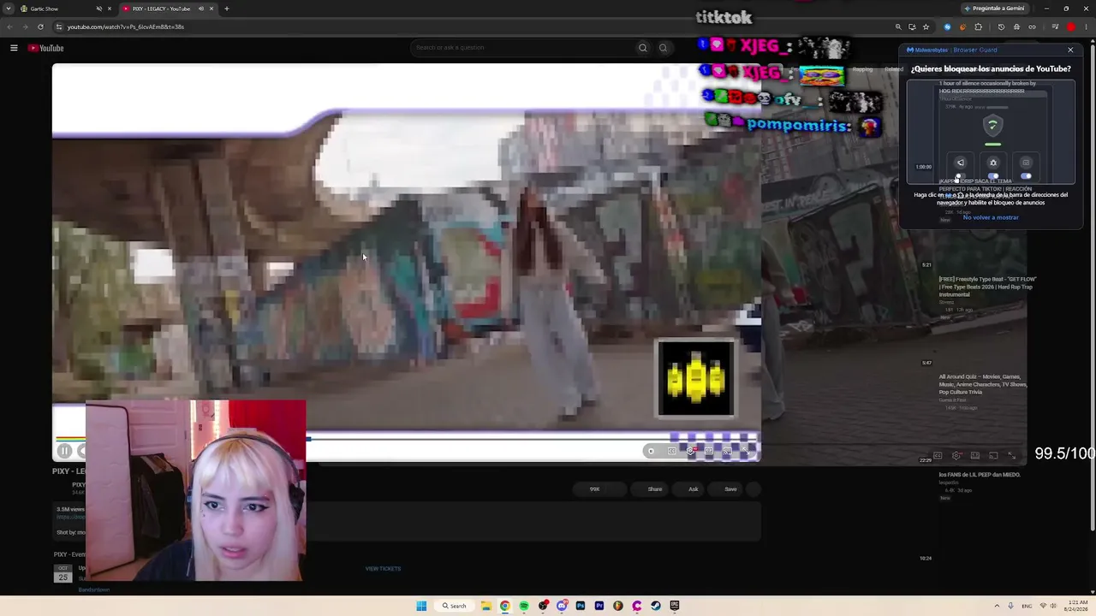Close the Gartic Show tab
Image resolution: width=1096 pixels, height=616 pixels.
click(109, 9)
